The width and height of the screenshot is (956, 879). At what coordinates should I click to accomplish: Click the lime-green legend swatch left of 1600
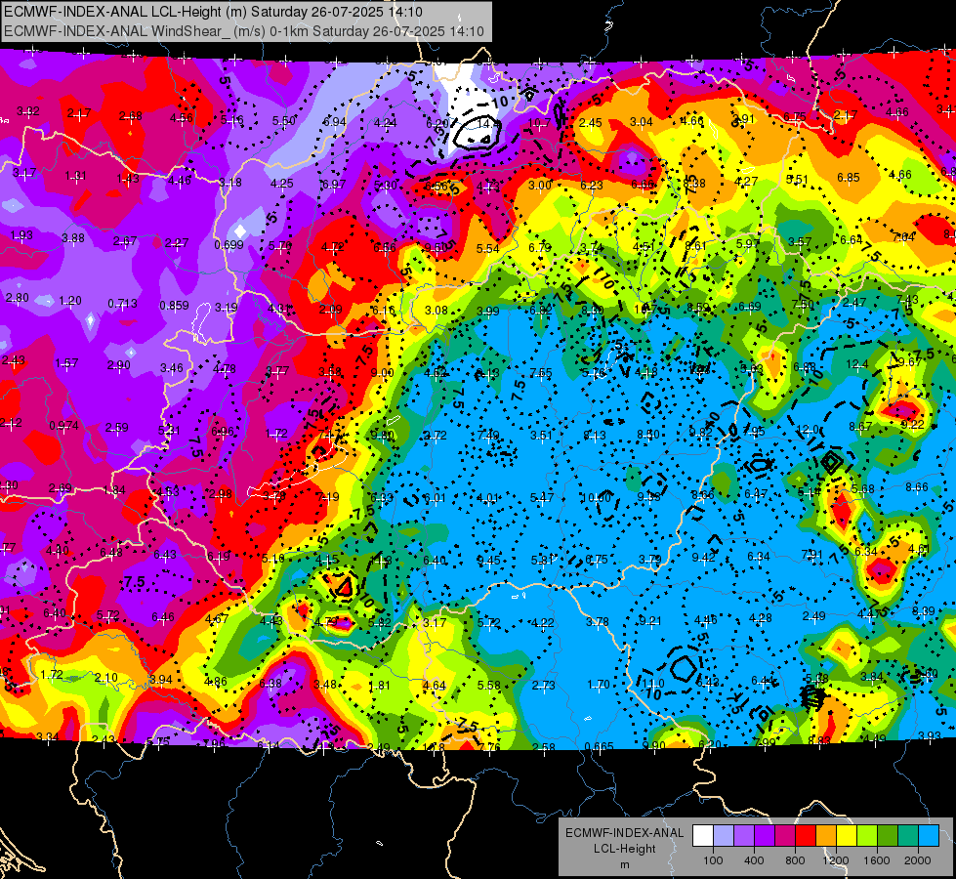(867, 836)
